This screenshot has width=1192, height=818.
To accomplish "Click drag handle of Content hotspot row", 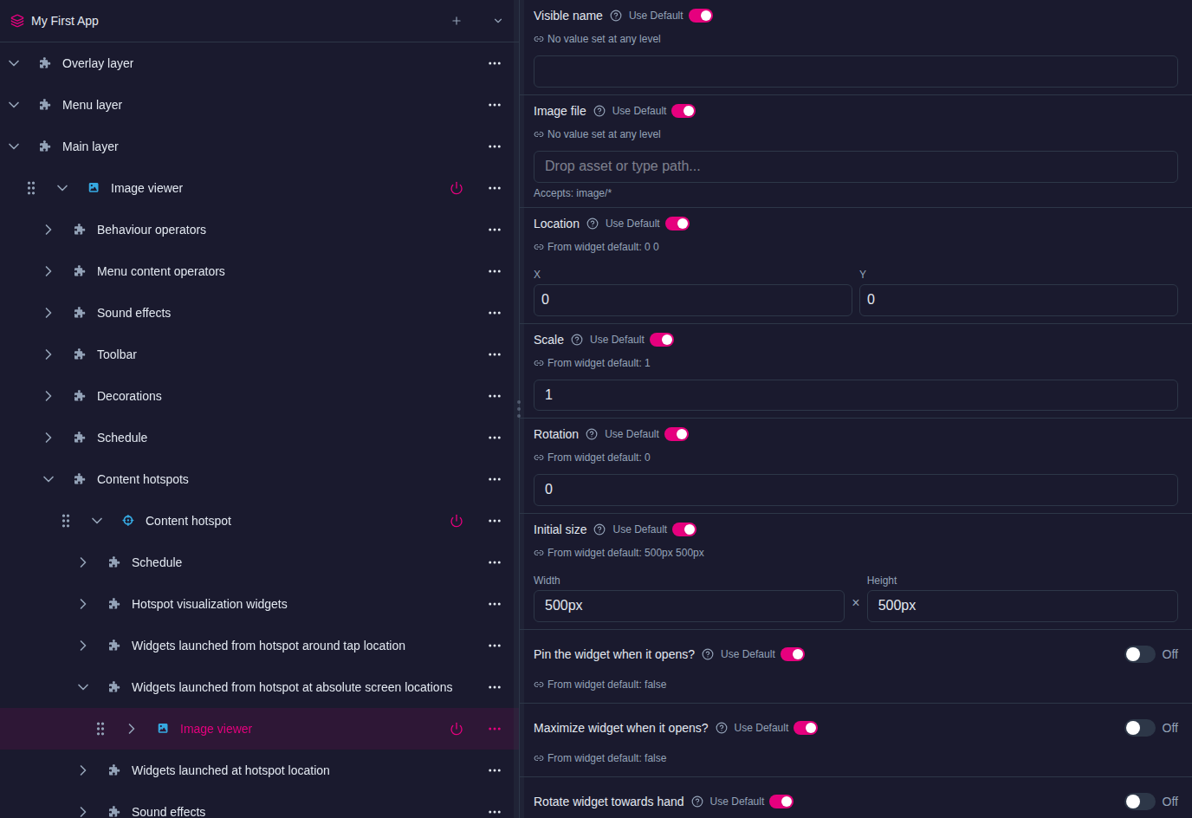I will 66,521.
